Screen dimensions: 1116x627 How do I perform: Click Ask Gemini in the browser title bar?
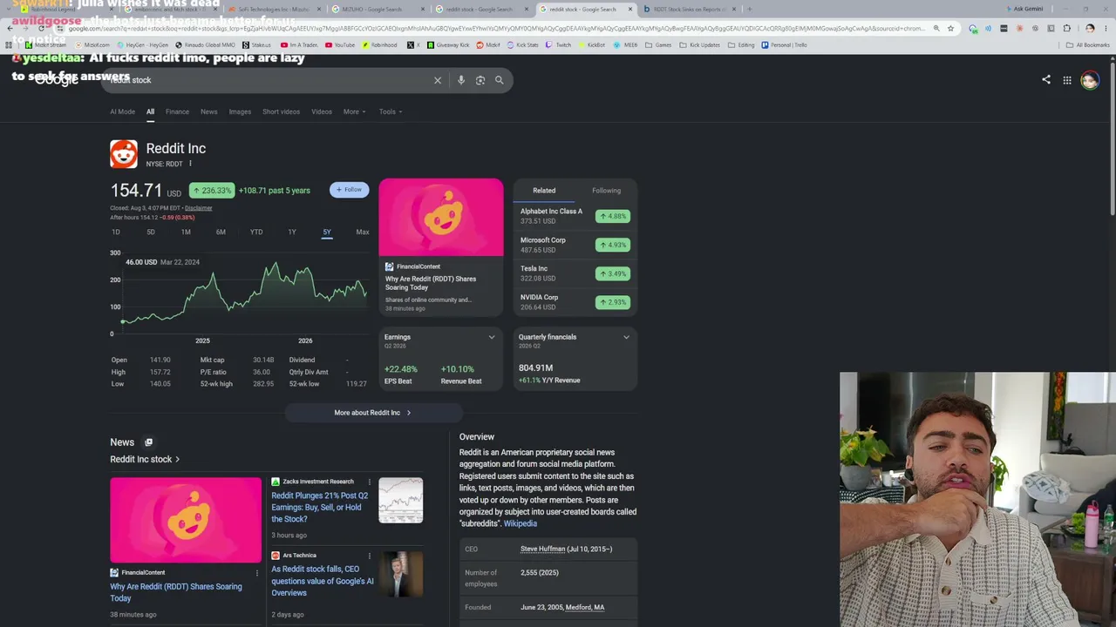(x=1024, y=9)
